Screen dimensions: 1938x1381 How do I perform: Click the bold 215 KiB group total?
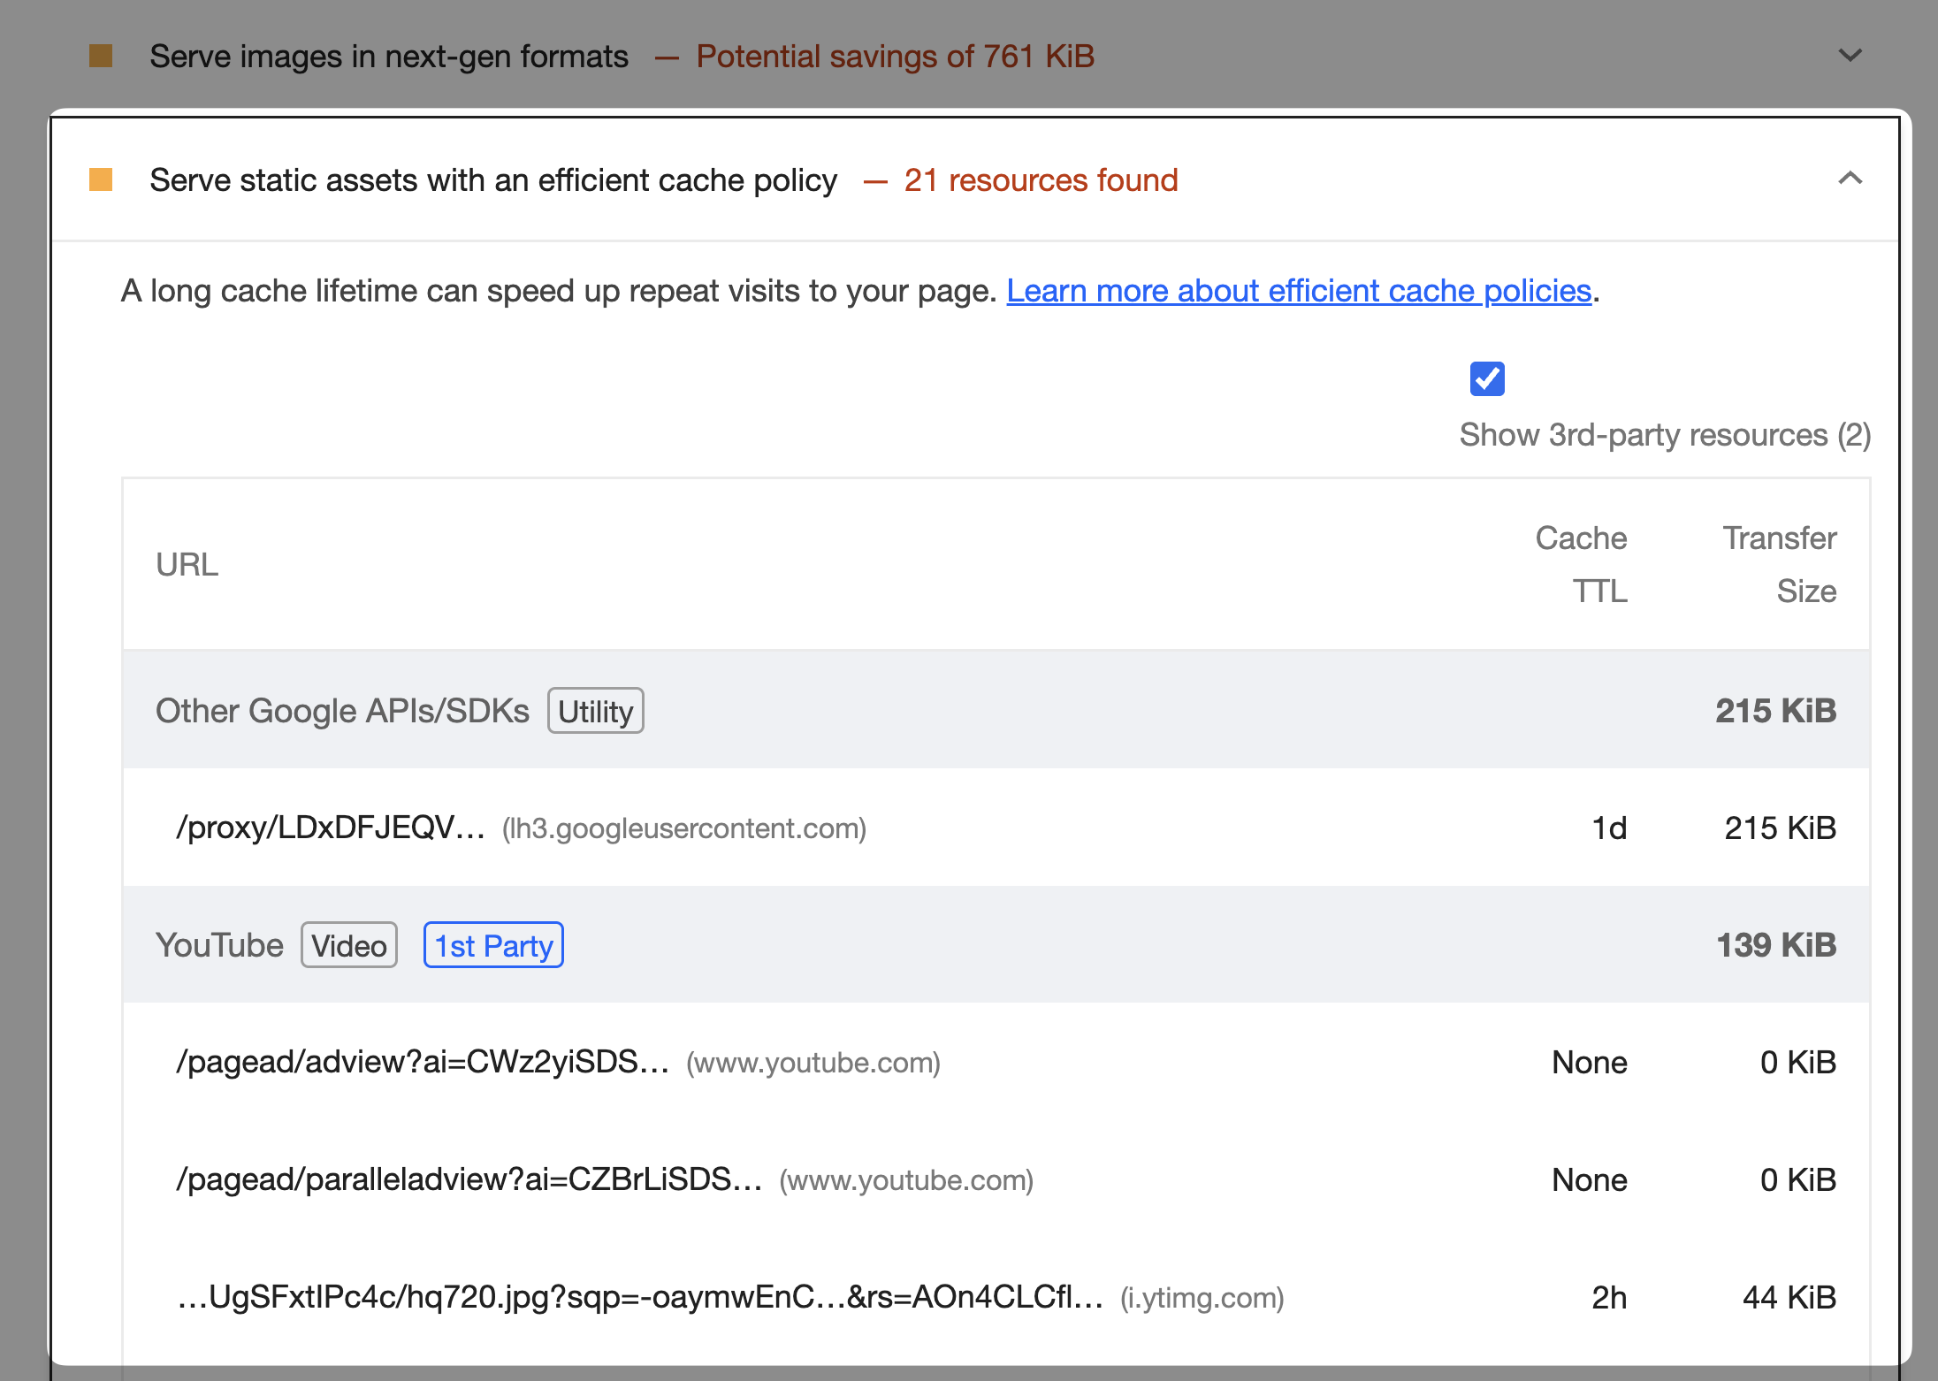(1776, 711)
